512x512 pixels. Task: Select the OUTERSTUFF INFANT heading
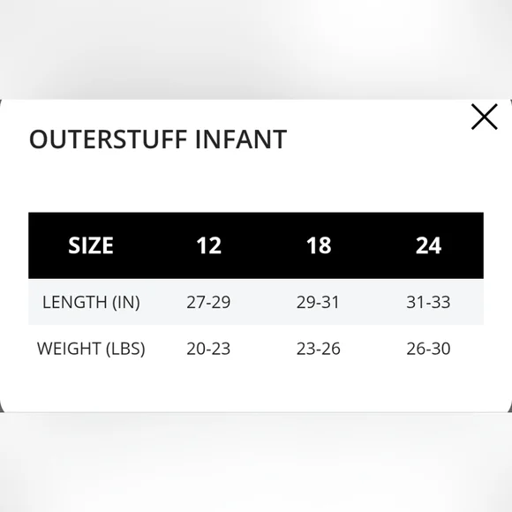tap(158, 139)
